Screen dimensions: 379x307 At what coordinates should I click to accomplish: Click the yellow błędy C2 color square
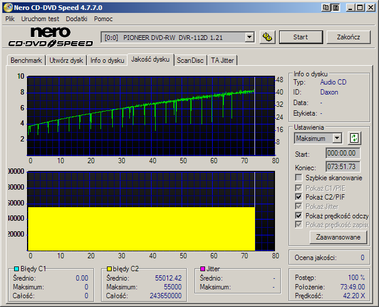[x=109, y=269]
